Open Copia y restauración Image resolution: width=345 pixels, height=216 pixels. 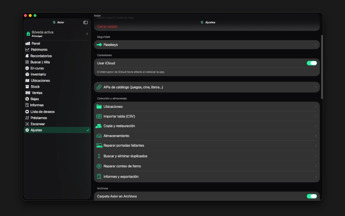tap(207, 126)
